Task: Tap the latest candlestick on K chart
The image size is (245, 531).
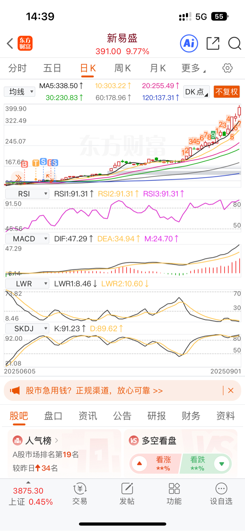Action: tap(239, 111)
